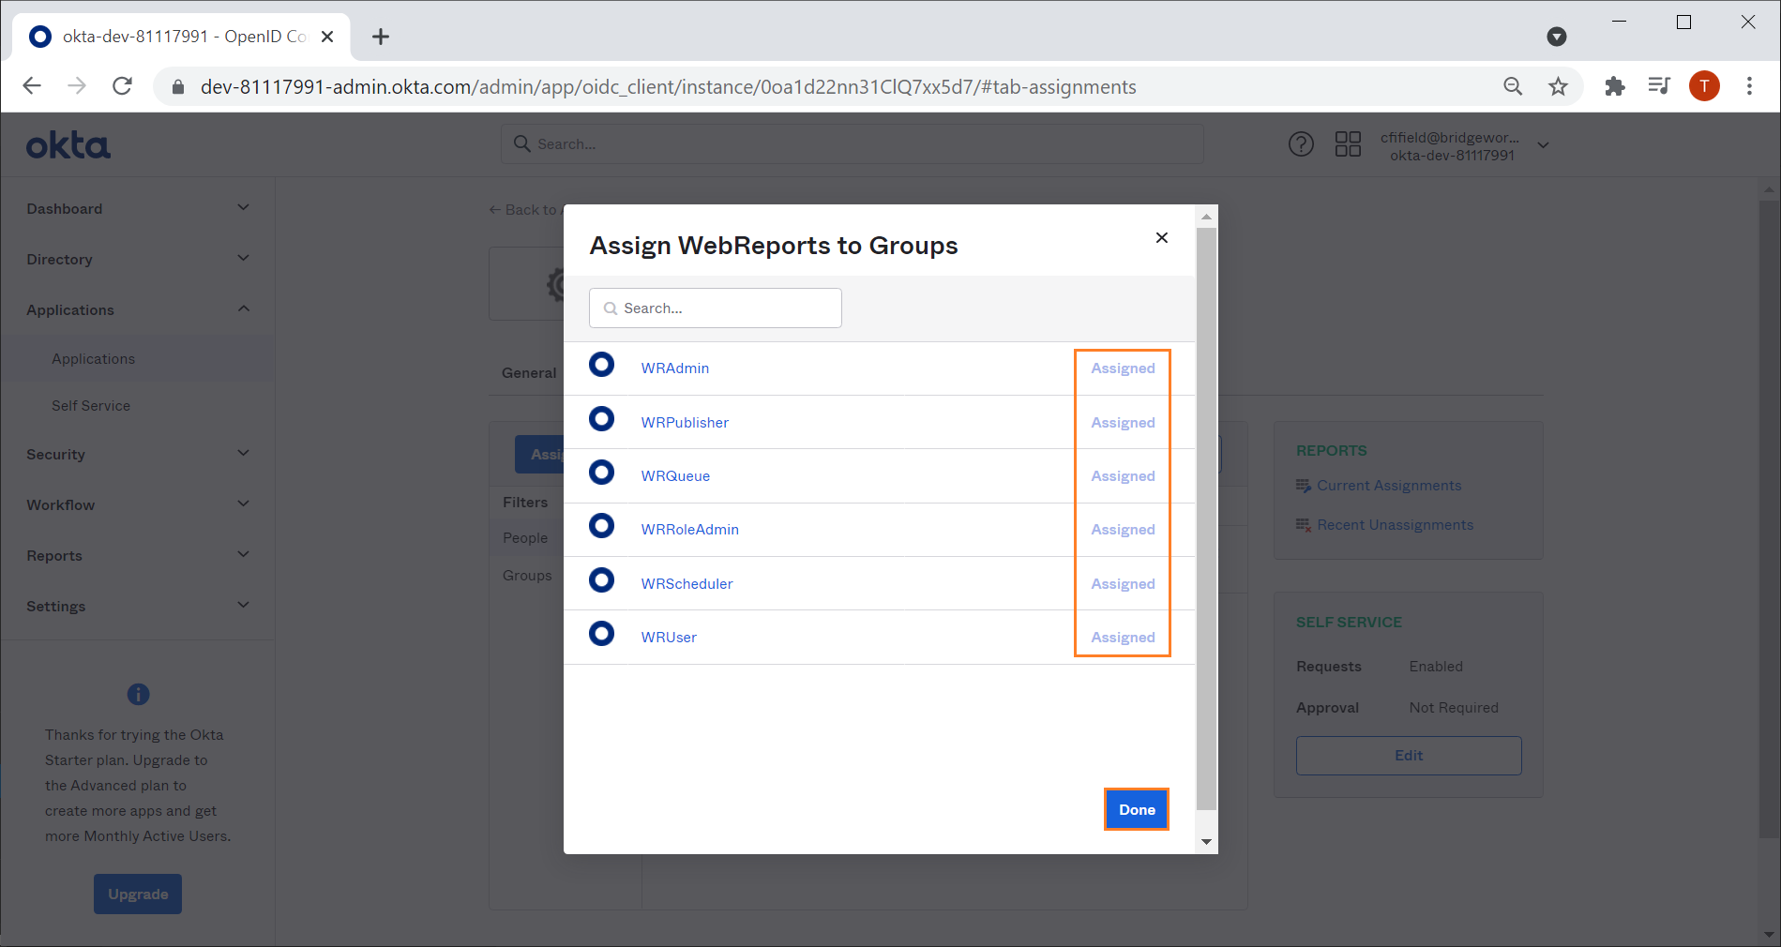This screenshot has height=947, width=1781.
Task: Open the WRAdmin group link
Action: pos(675,368)
